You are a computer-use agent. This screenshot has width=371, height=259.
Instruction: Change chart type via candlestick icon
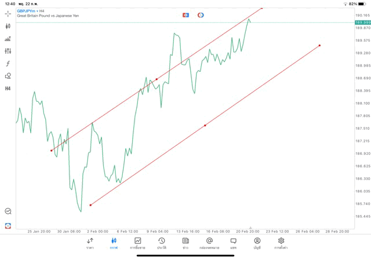point(8,26)
